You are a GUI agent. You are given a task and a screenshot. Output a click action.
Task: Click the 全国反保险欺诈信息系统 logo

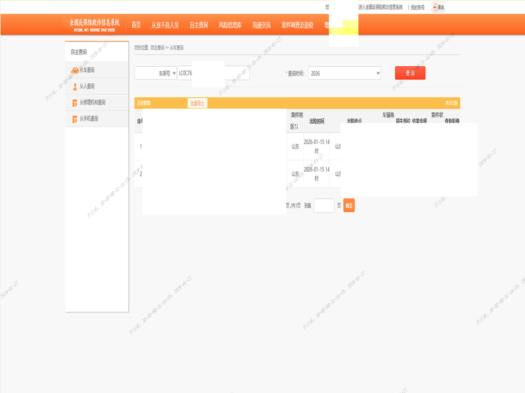pos(94,25)
